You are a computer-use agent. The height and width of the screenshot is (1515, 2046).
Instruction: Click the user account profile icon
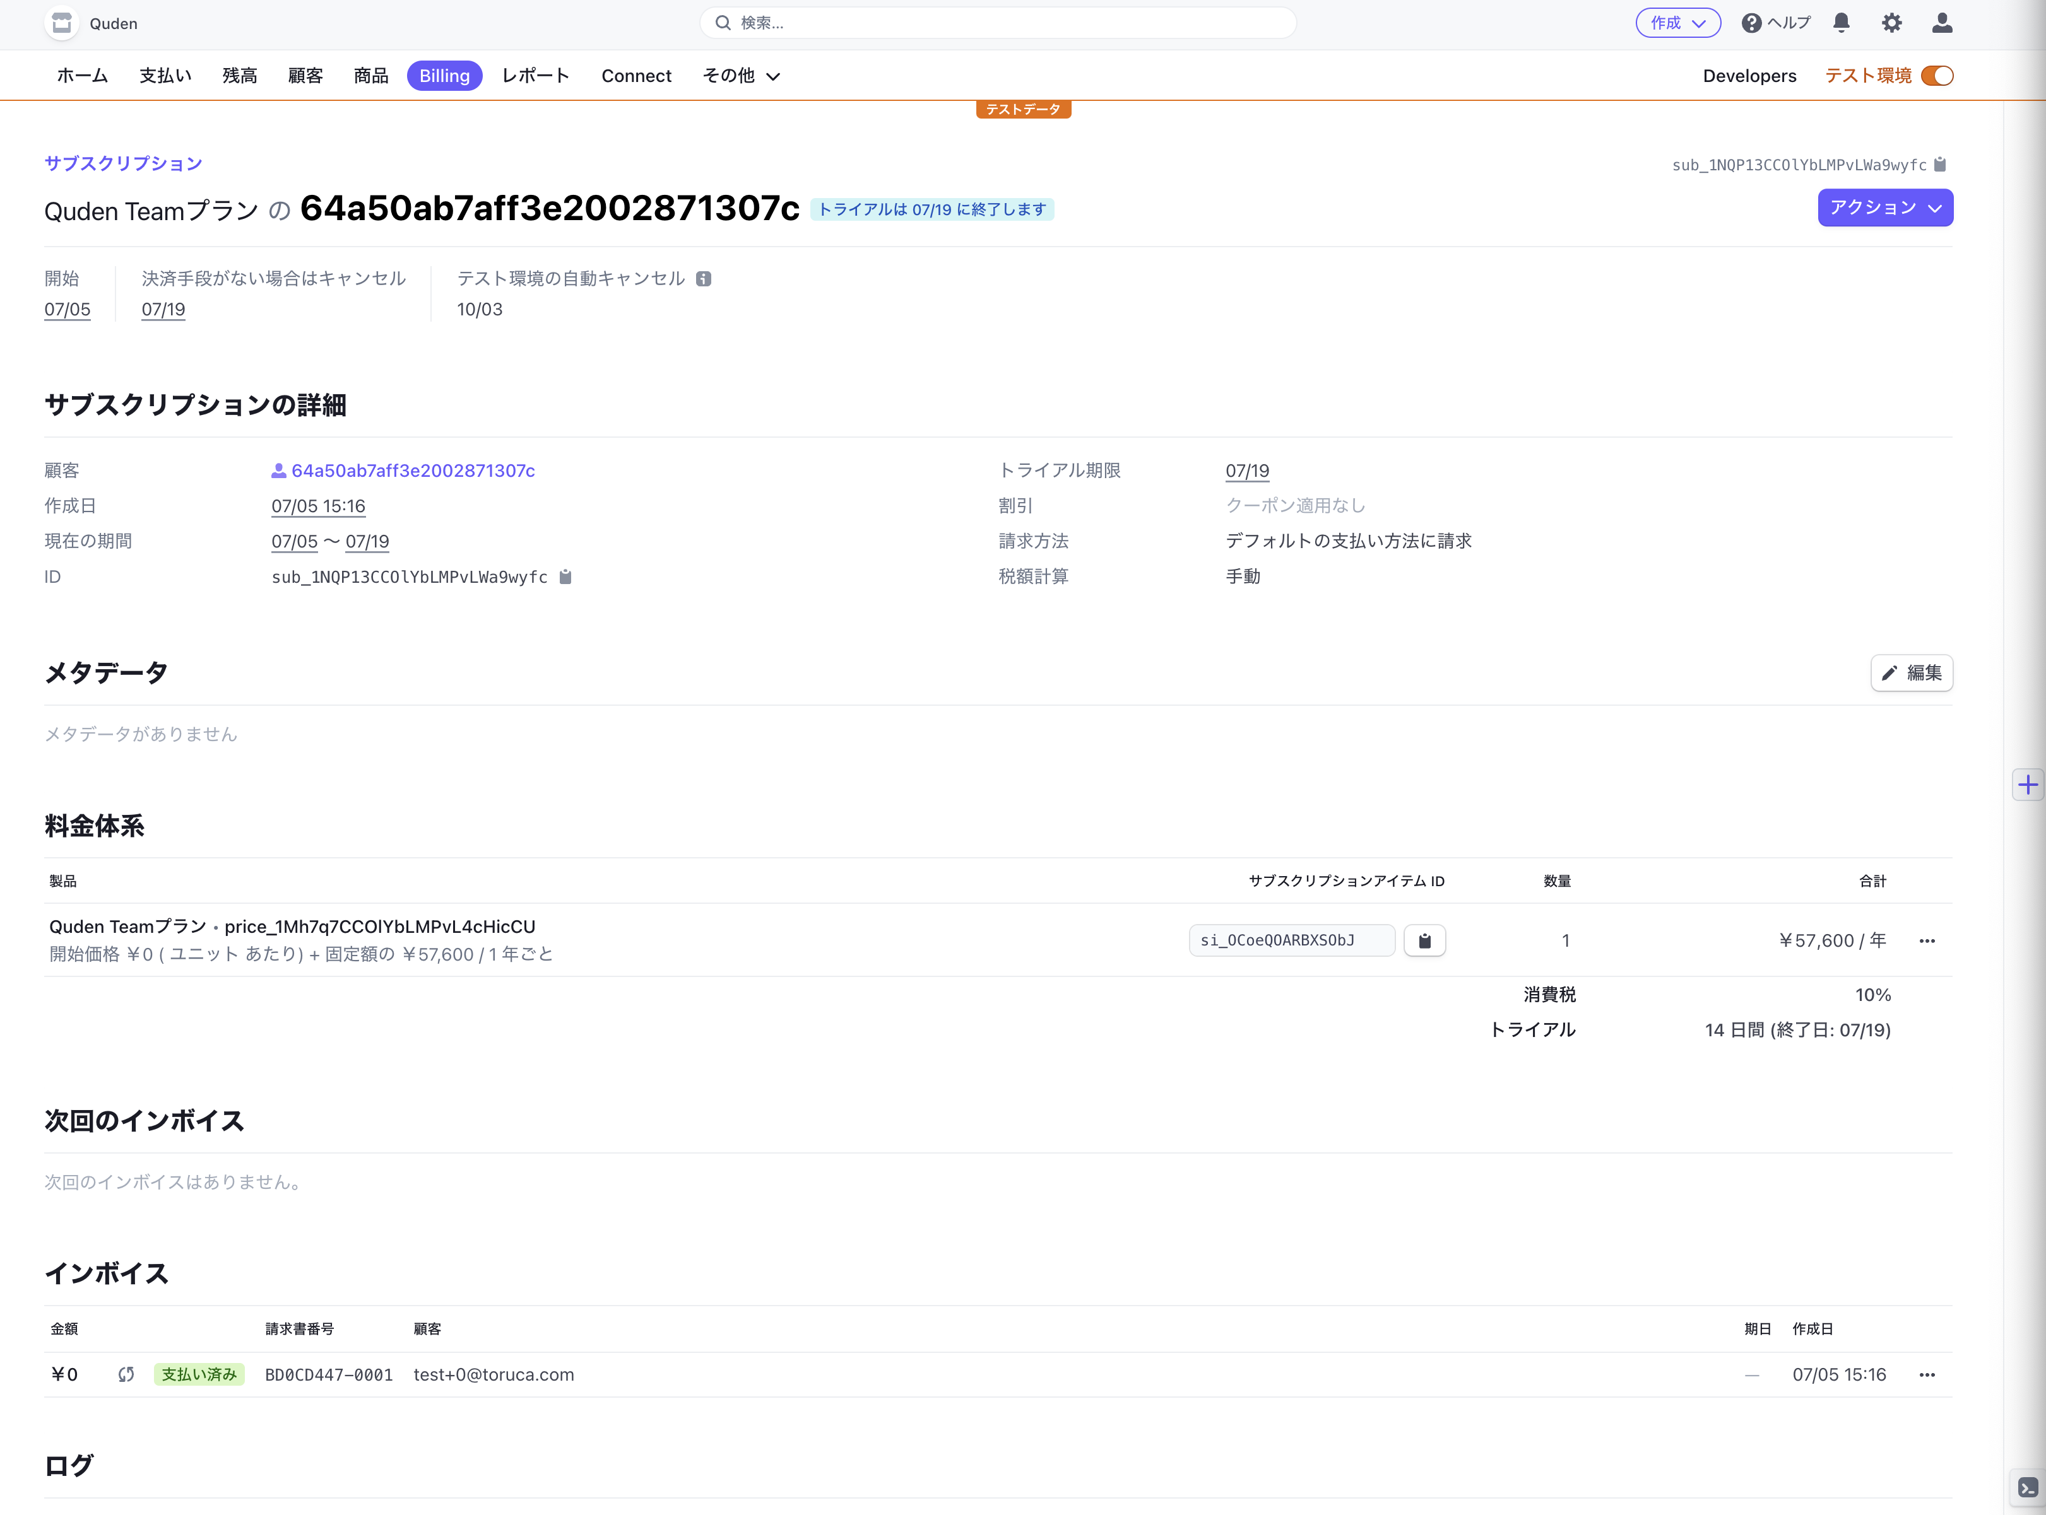point(1941,23)
